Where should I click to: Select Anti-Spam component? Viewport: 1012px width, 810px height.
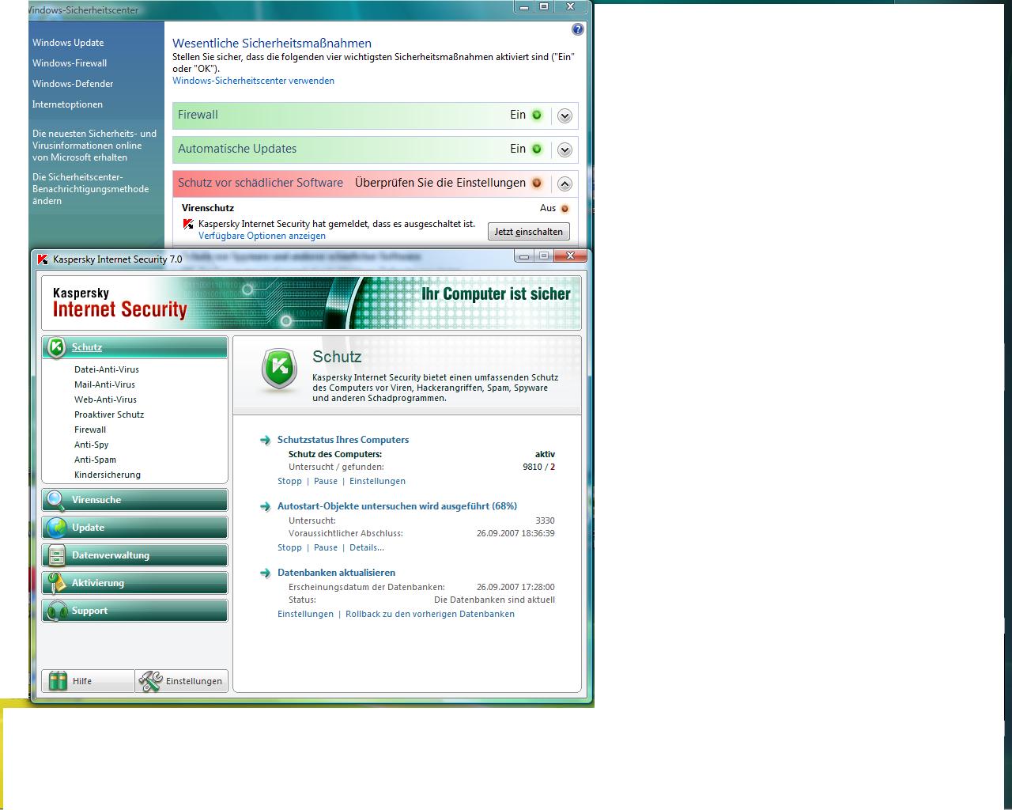point(95,460)
